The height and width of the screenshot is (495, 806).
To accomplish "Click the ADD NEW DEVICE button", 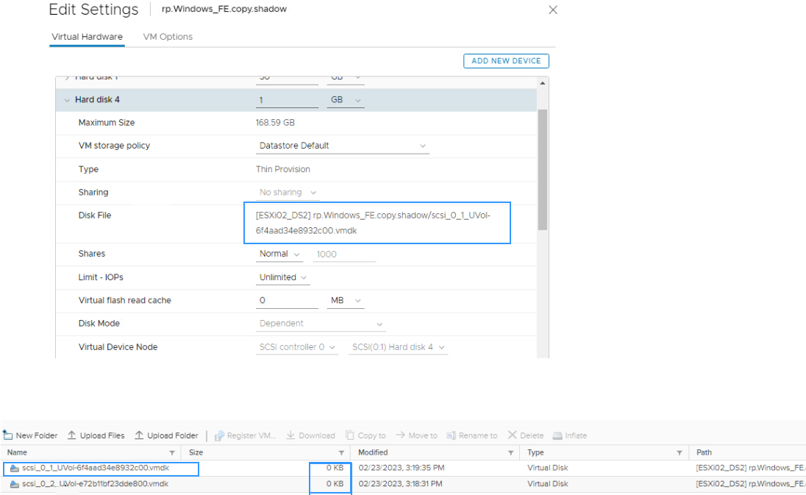I will tap(506, 60).
